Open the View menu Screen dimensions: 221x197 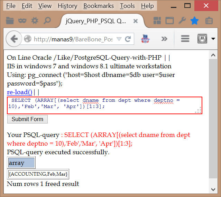[x=45, y=6]
